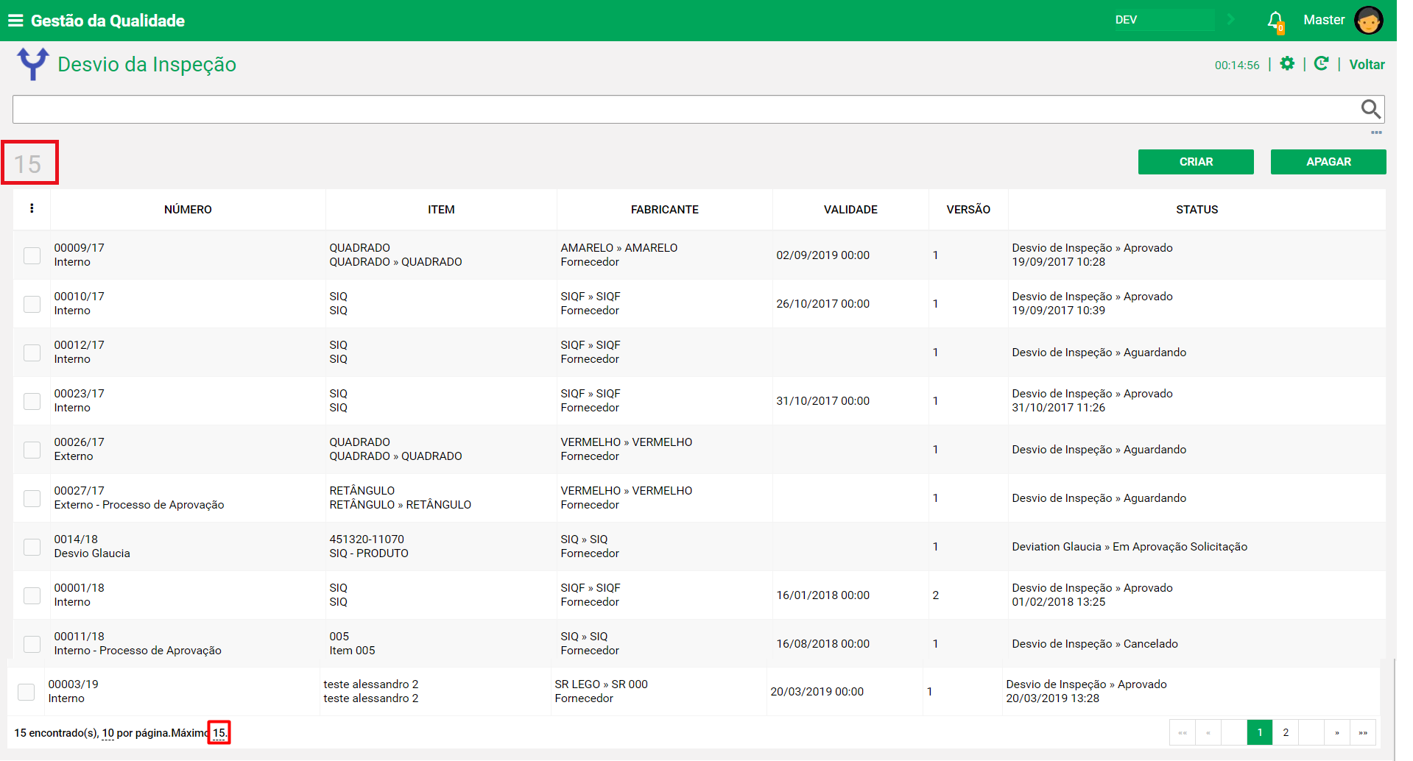
Task: Click item teste alessandro 2
Action: [370, 691]
